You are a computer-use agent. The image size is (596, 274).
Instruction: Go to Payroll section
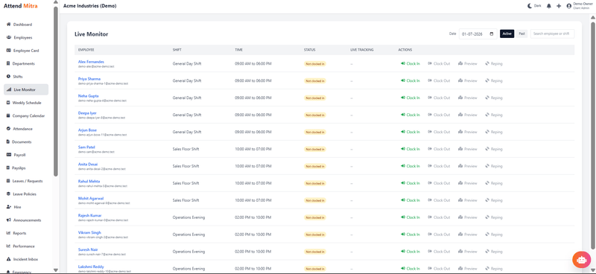[x=16, y=155]
